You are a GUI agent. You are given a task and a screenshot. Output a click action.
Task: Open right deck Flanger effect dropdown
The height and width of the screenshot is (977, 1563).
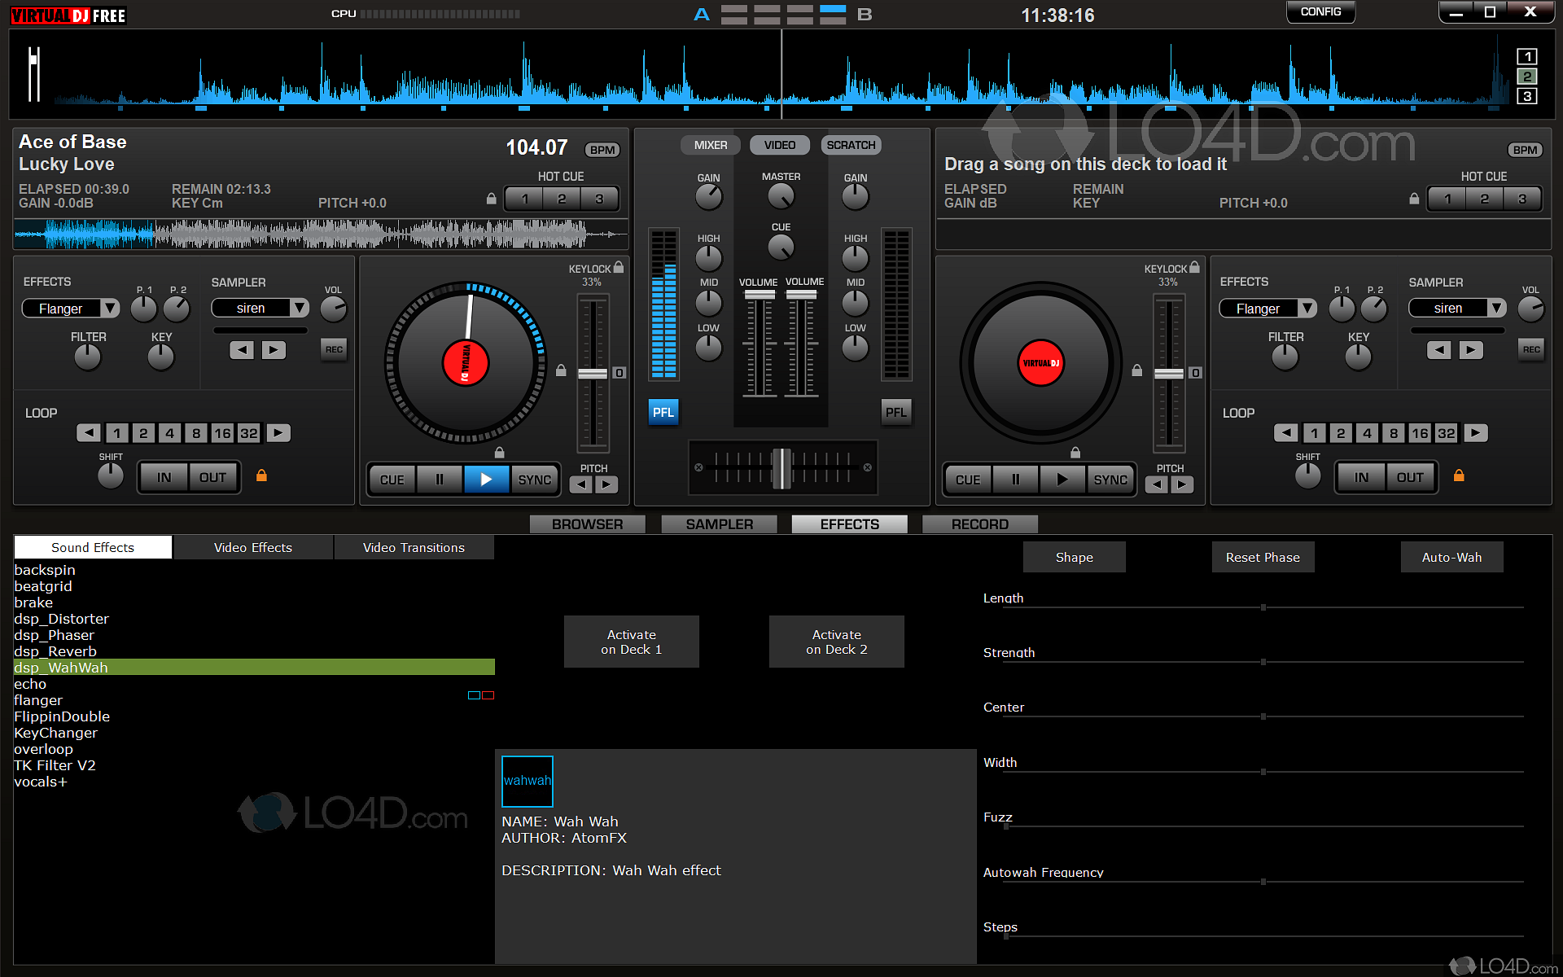tap(1307, 309)
